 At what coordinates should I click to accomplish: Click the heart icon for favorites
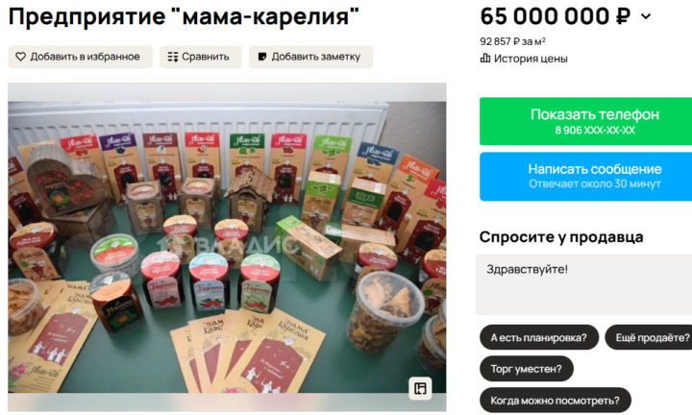click(20, 57)
